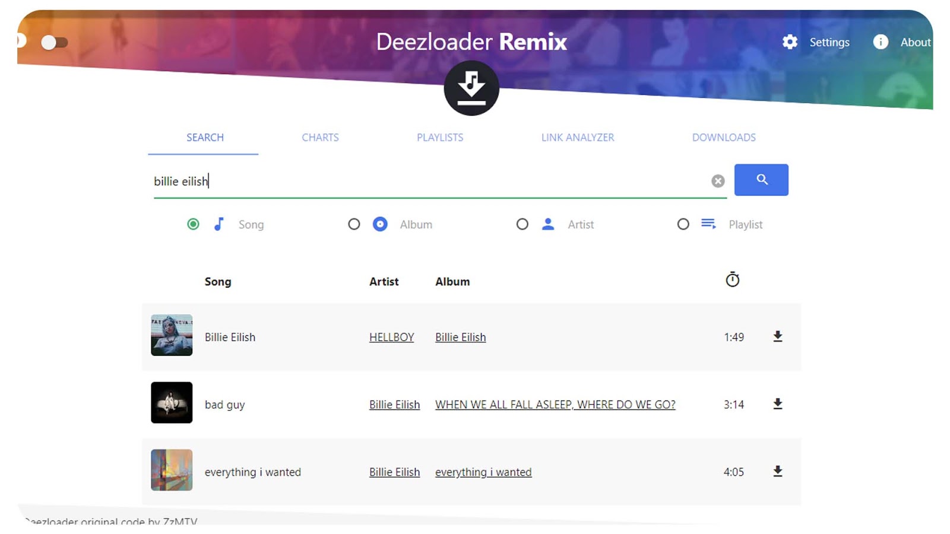This screenshot has height=534, width=950.
Task: Download the track 'bad guy'
Action: [x=778, y=404]
